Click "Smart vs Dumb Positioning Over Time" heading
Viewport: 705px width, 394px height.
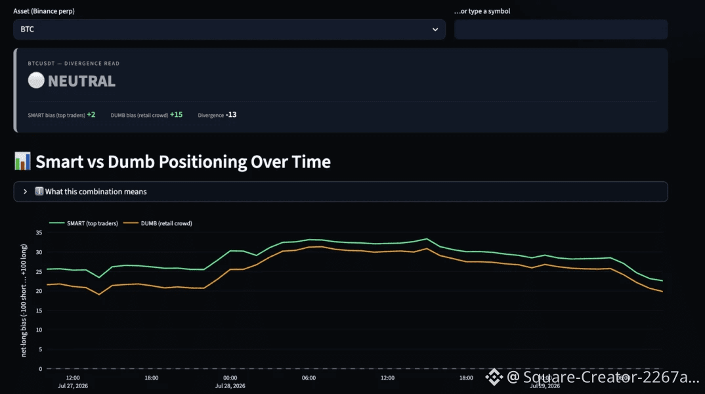[x=183, y=162]
